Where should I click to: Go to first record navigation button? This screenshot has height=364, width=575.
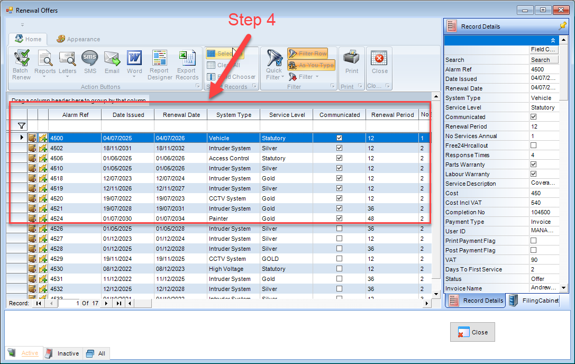(39, 304)
